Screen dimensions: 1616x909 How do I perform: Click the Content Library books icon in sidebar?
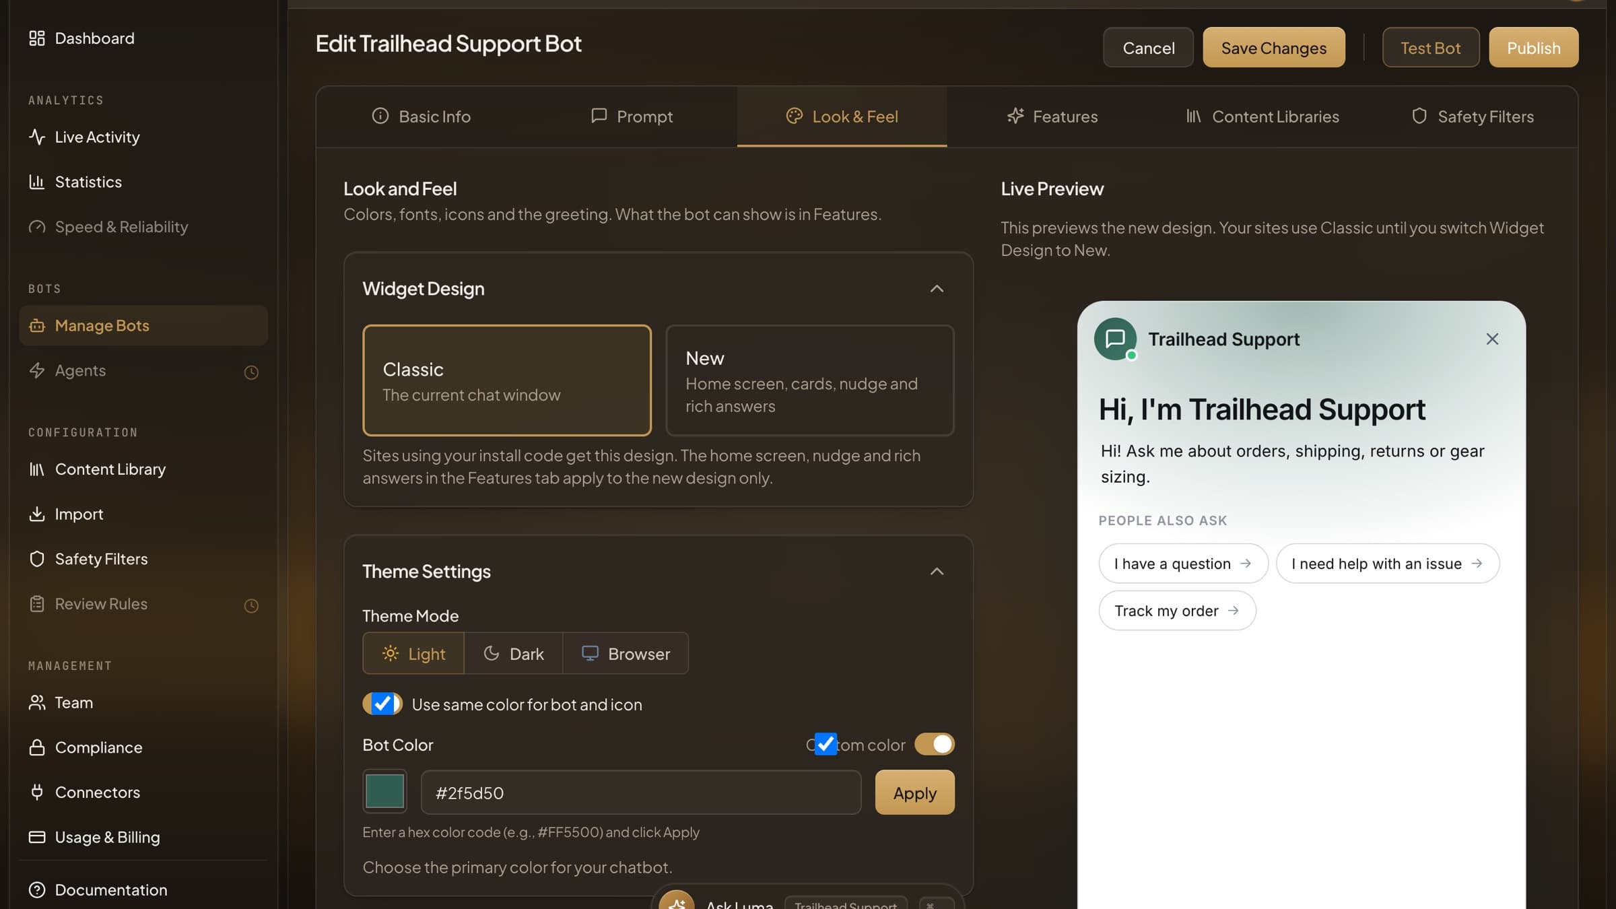37,469
